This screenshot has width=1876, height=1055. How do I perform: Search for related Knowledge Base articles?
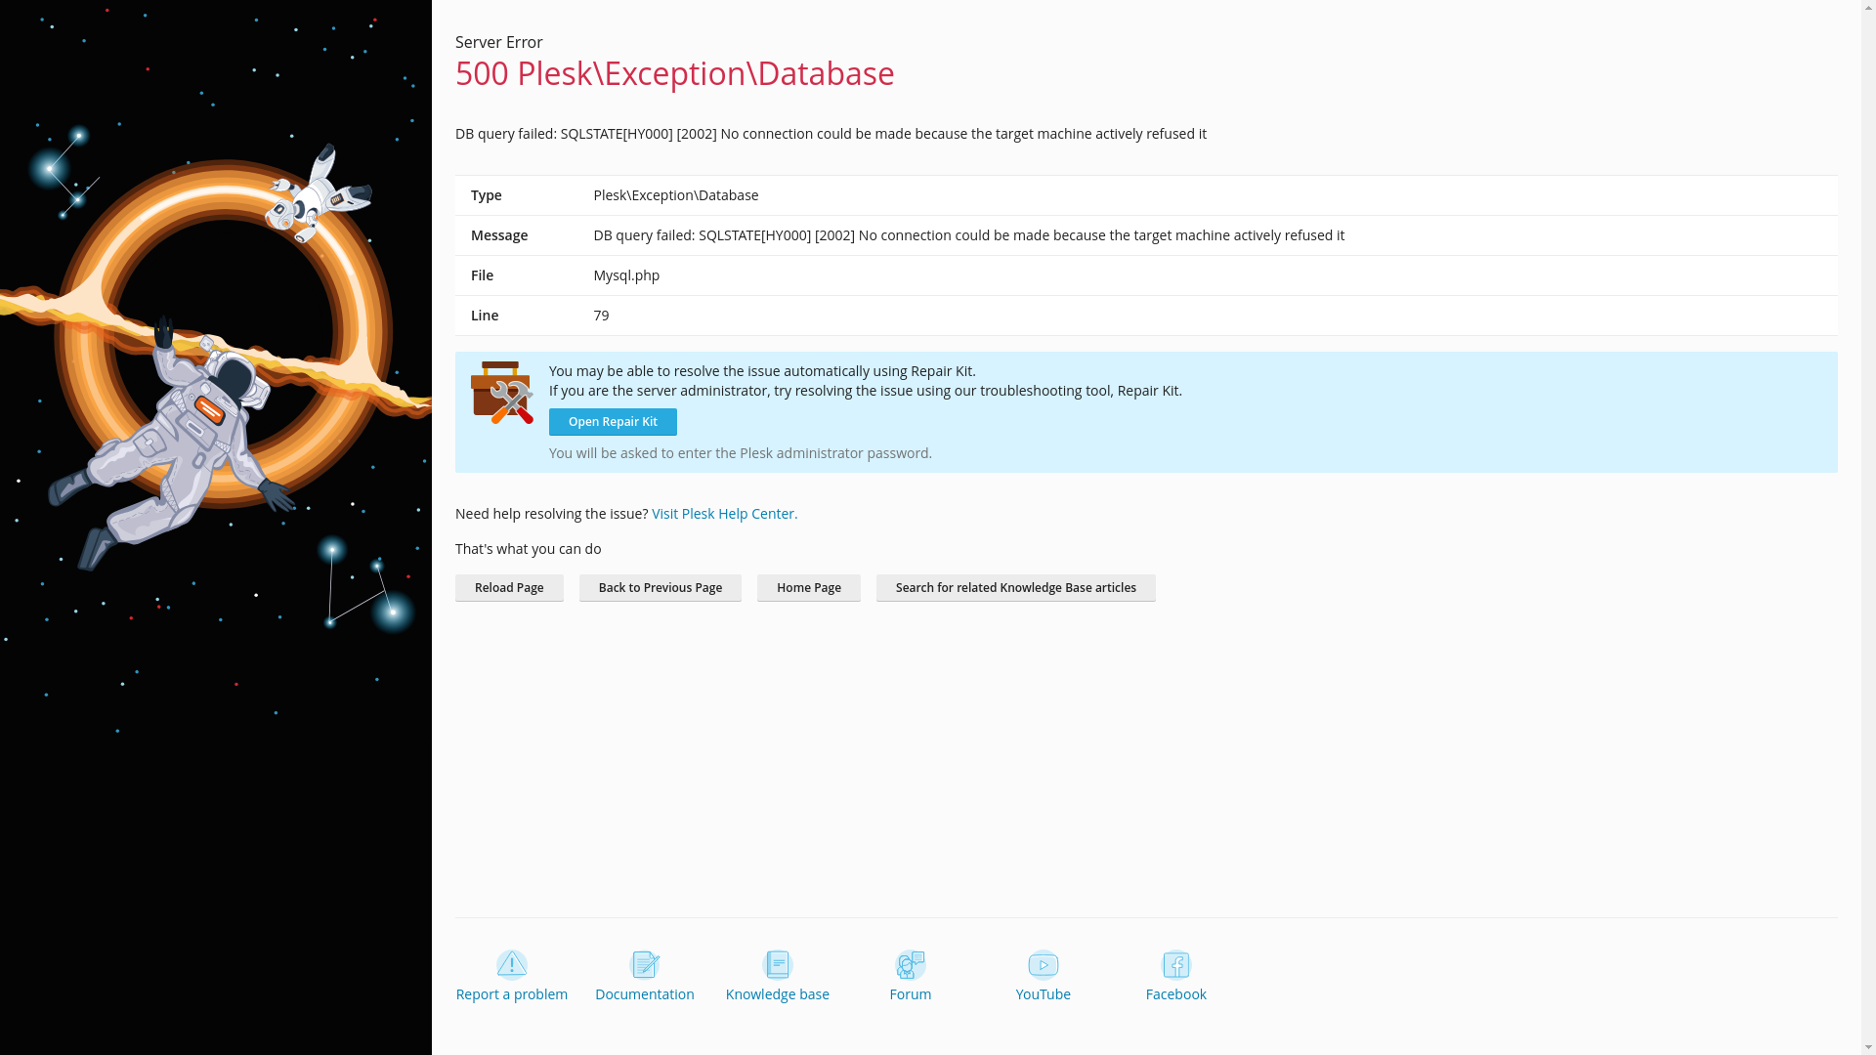pos(1016,588)
